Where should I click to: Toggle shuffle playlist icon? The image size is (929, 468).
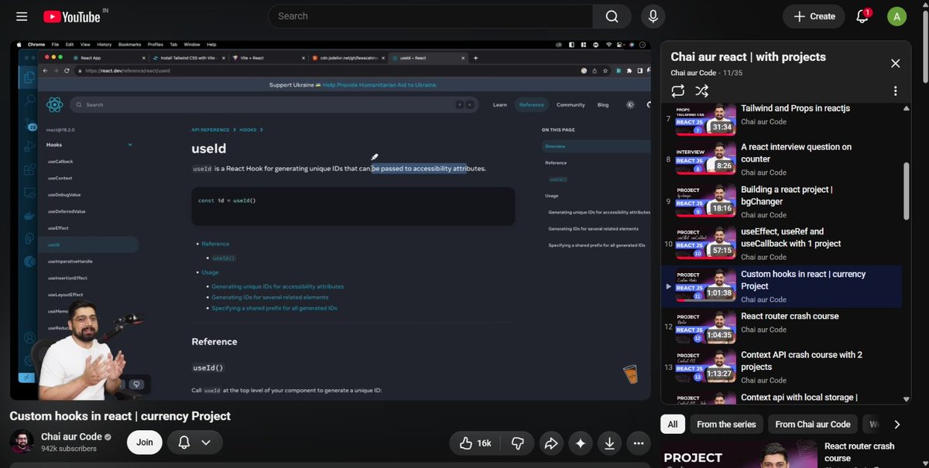click(x=701, y=91)
